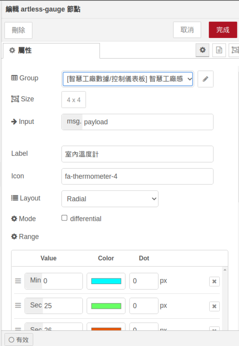Click the Value column header
Image resolution: width=239 pixels, height=346 pixels.
coord(49,258)
